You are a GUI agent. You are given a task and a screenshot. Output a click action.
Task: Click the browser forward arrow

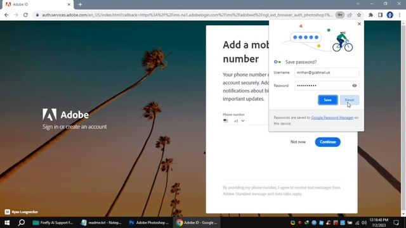[x=16, y=15]
